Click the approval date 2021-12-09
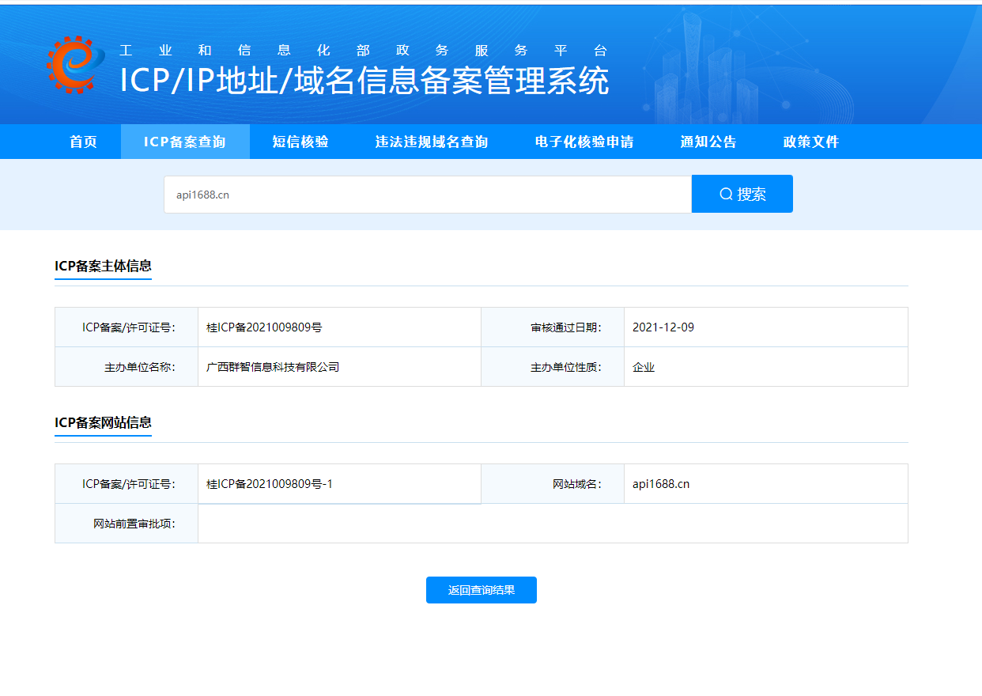The width and height of the screenshot is (982, 696). point(663,327)
